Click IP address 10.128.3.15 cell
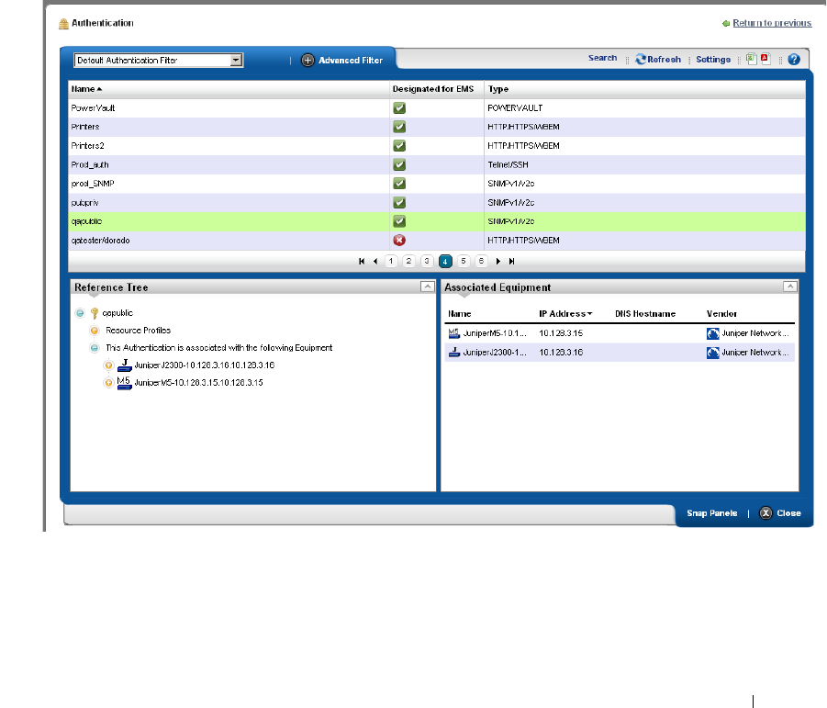The height and width of the screenshot is (708, 827). (561, 333)
